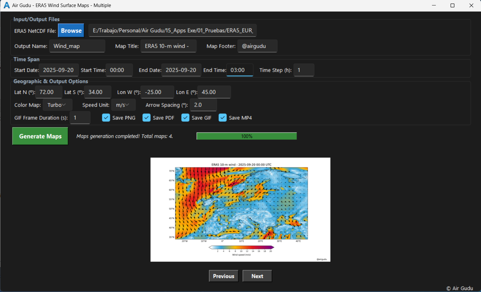Open the Speed Unit m/s dropdown
481x292 pixels.
click(x=124, y=105)
